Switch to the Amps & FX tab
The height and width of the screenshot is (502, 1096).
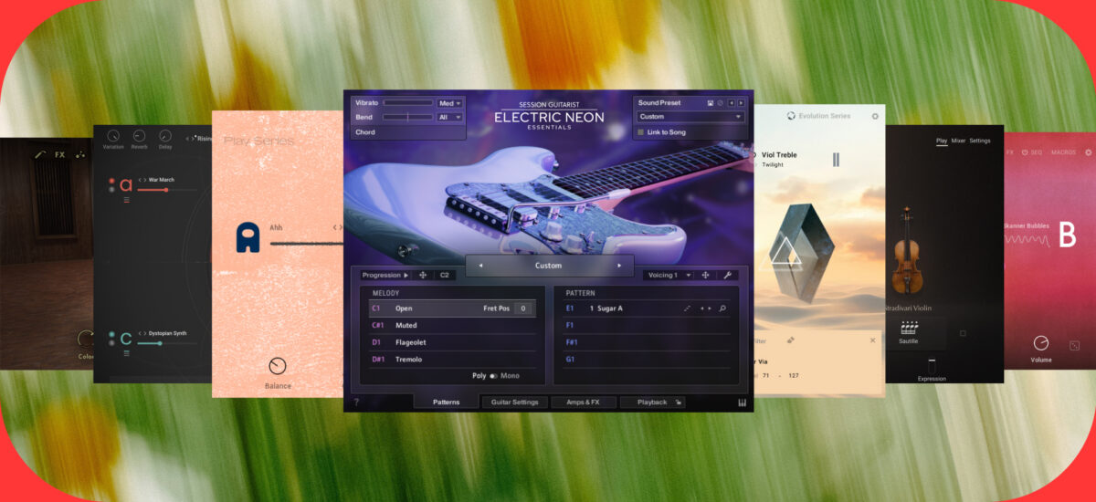584,402
